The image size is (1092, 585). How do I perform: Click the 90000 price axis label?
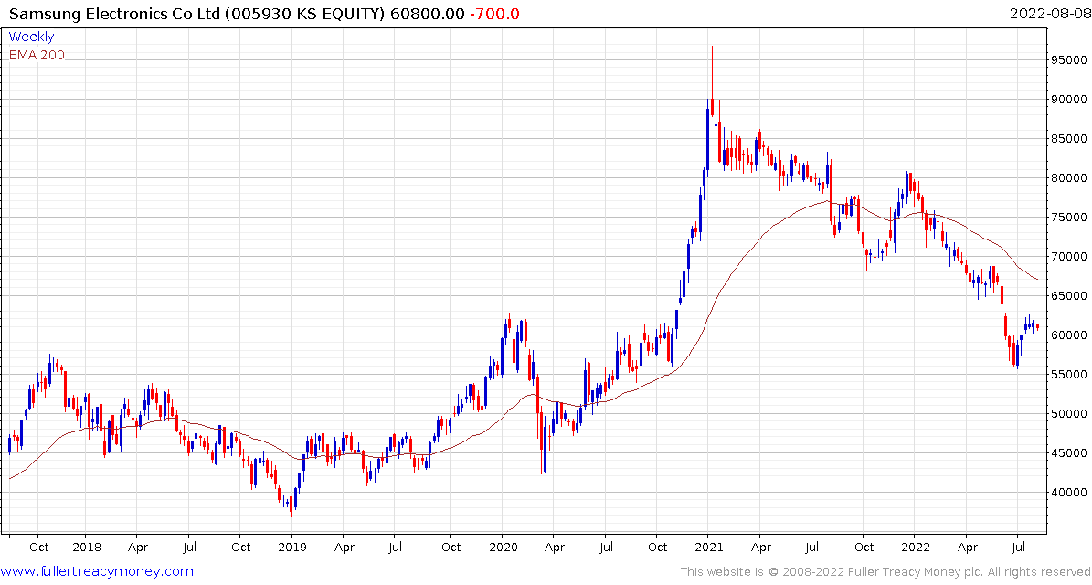click(1070, 99)
